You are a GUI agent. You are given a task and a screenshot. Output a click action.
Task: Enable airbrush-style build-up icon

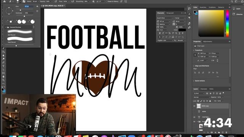pyautogui.click(x=72, y=2)
